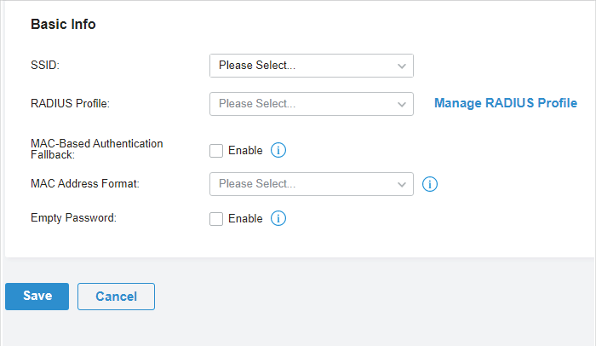Open info tooltip beside MAC Address Format
596x346 pixels.
pos(430,184)
